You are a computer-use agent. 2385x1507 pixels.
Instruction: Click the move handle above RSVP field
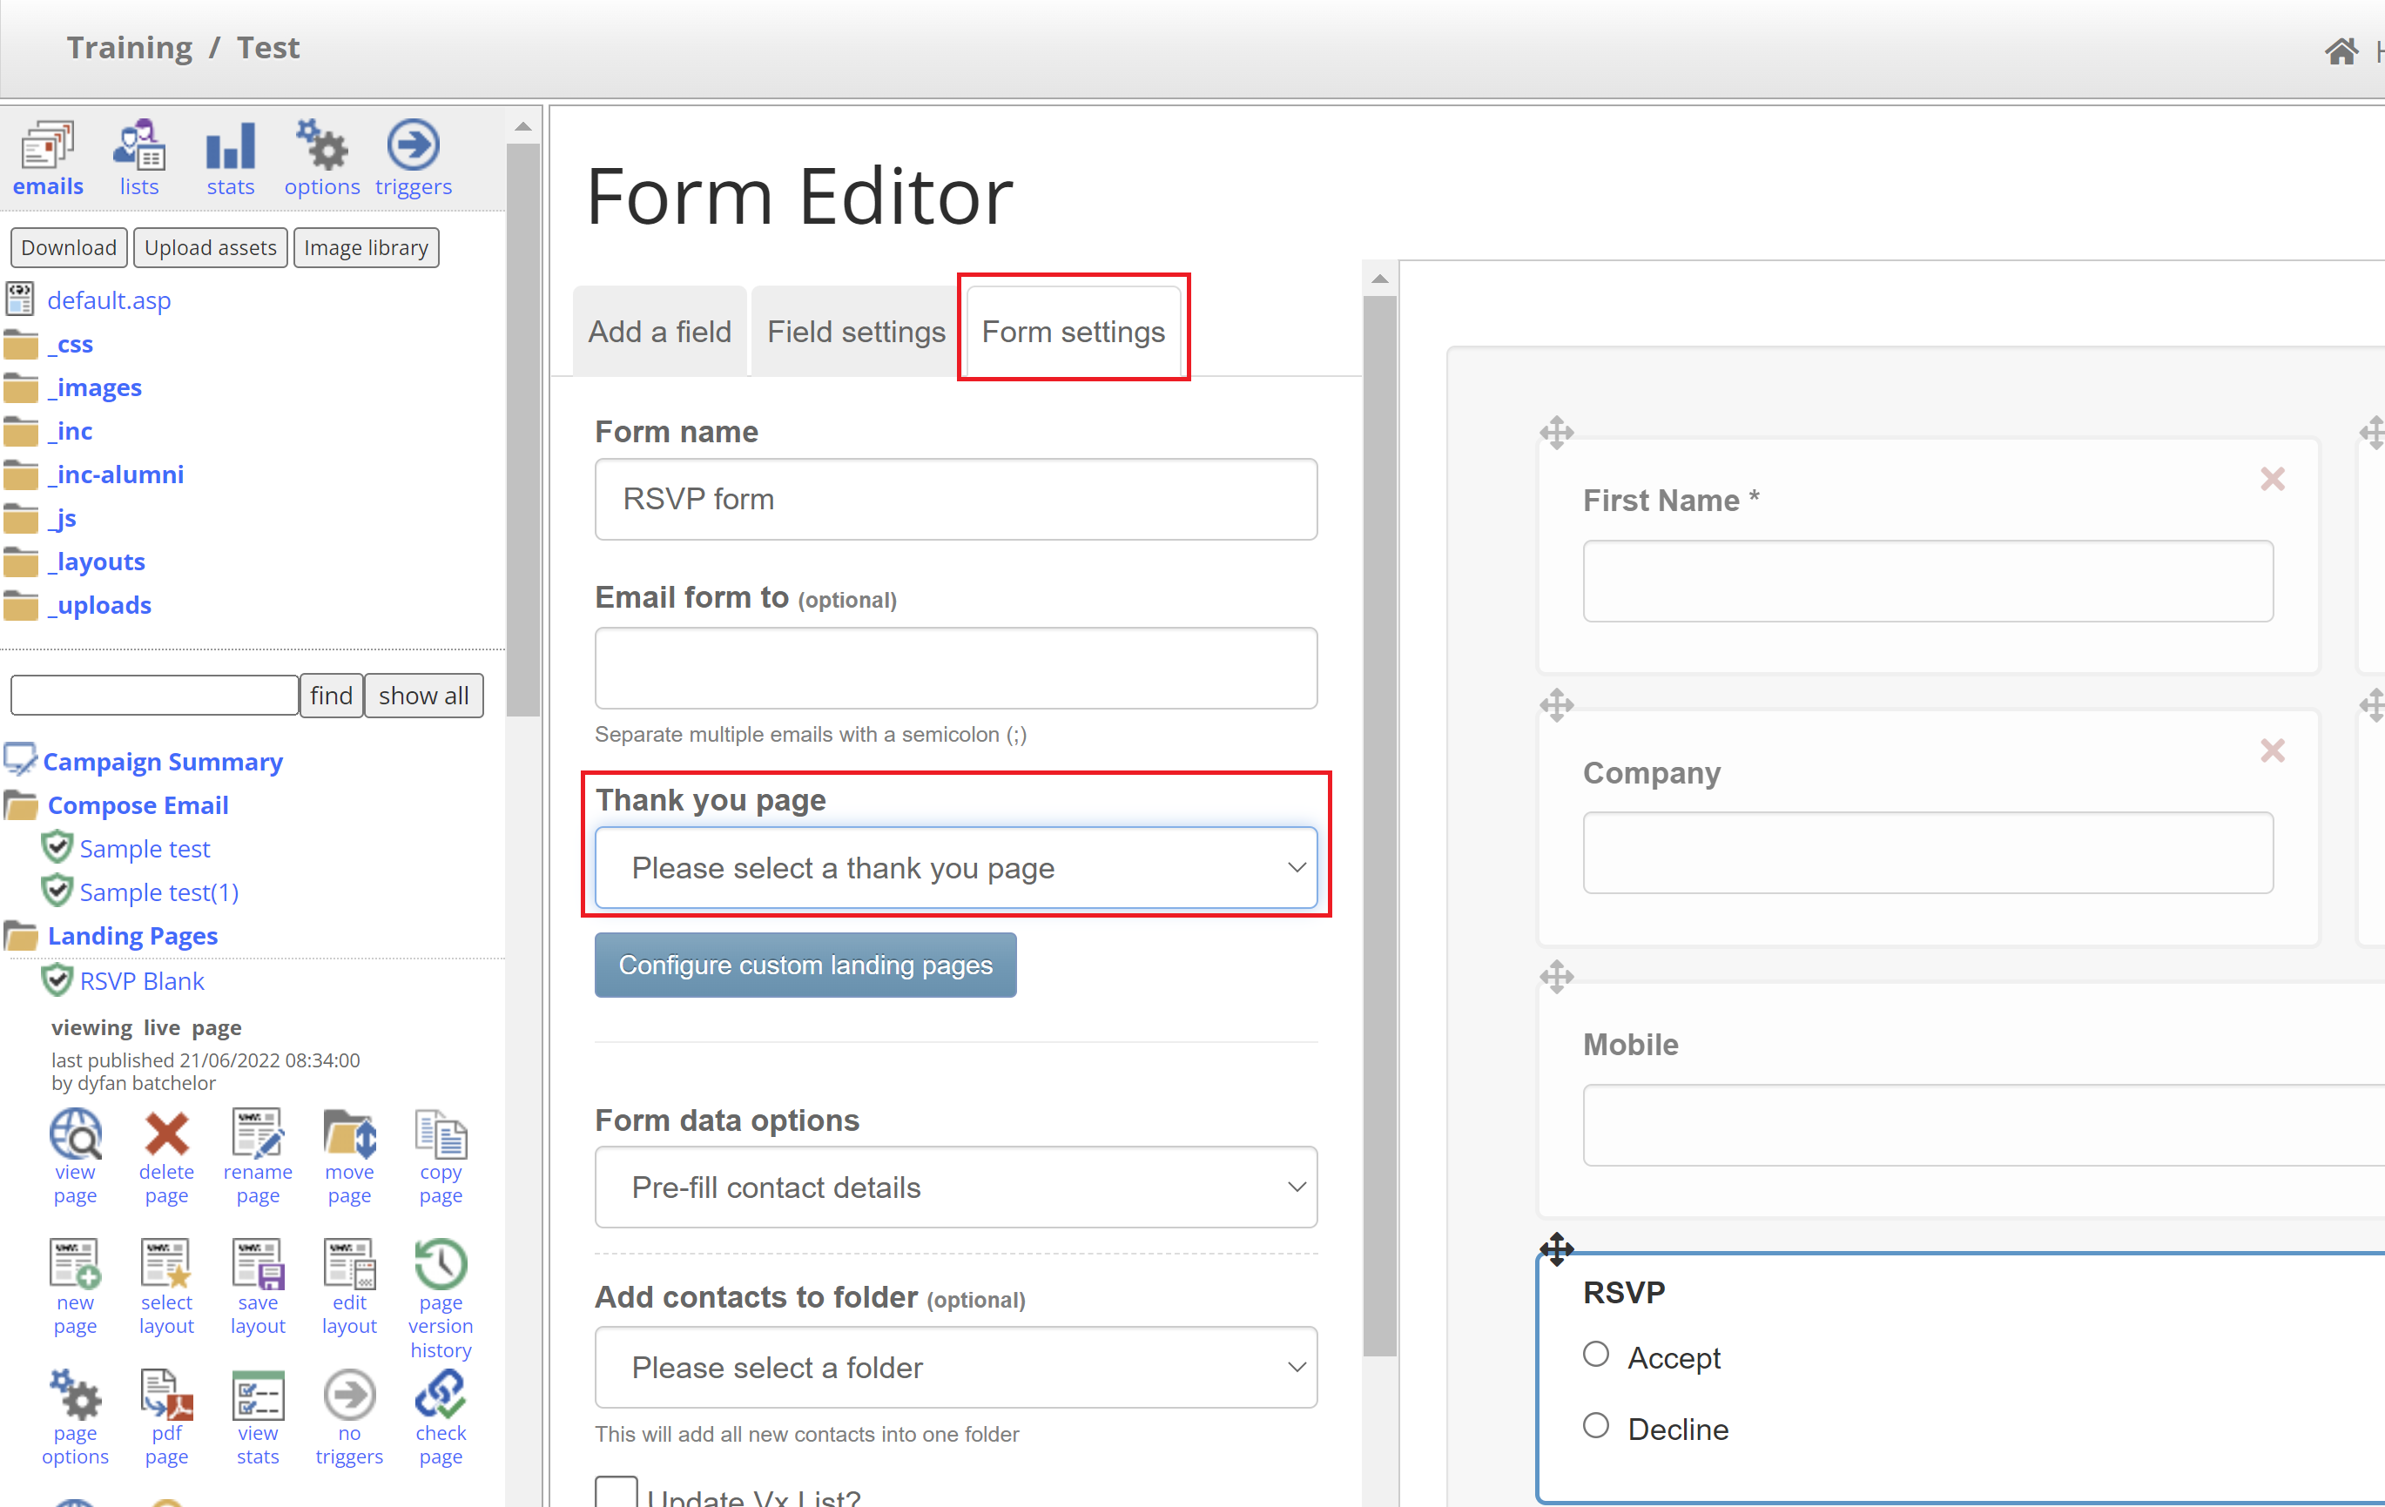pos(1557,1248)
